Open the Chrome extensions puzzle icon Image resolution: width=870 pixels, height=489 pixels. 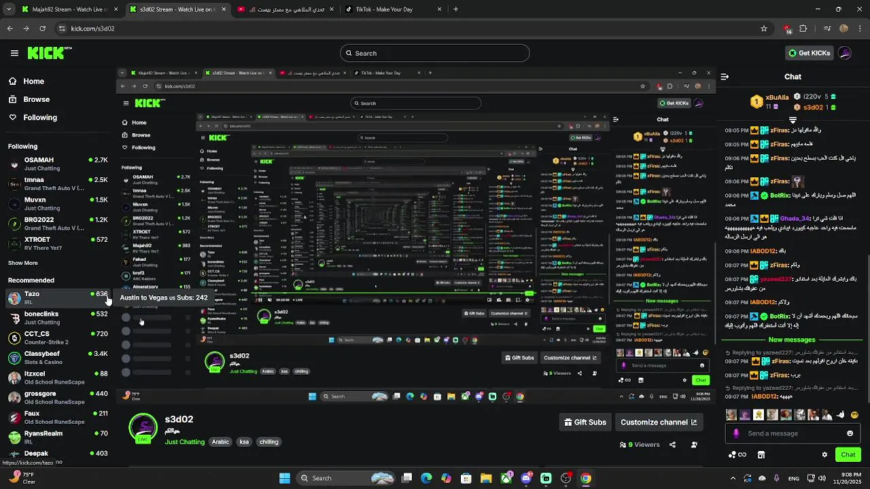(x=803, y=29)
